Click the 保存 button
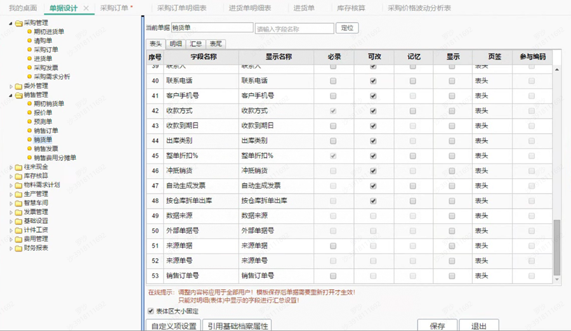Image resolution: width=571 pixels, height=331 pixels. (x=437, y=325)
